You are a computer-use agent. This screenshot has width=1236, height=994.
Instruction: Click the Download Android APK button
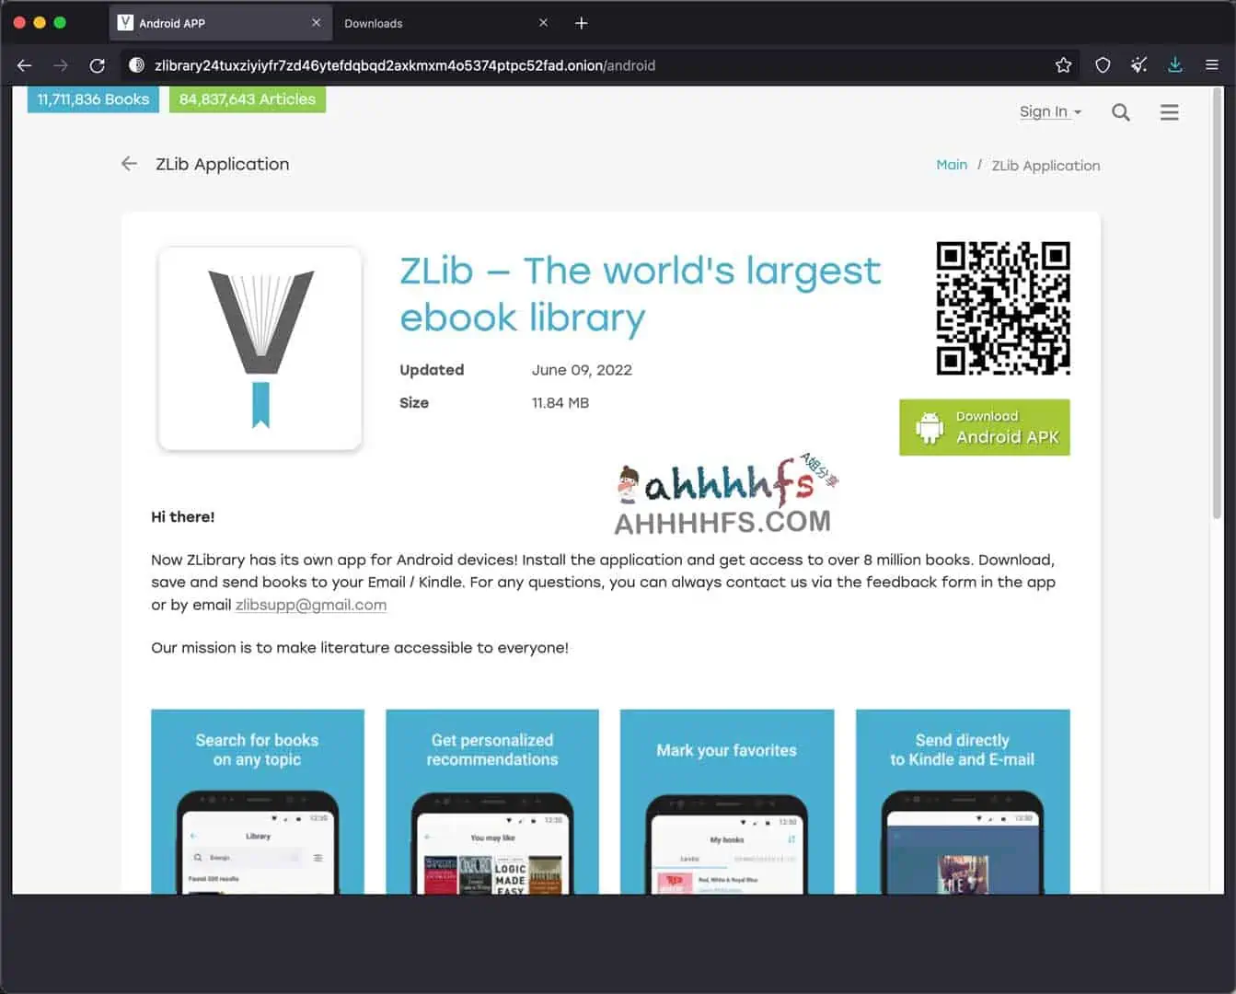pos(984,427)
